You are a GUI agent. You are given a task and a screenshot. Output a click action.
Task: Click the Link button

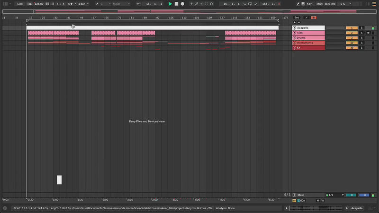point(19,4)
